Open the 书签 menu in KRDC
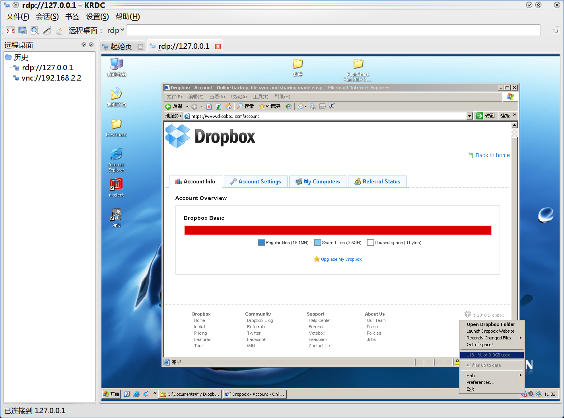The image size is (564, 418). (x=72, y=17)
